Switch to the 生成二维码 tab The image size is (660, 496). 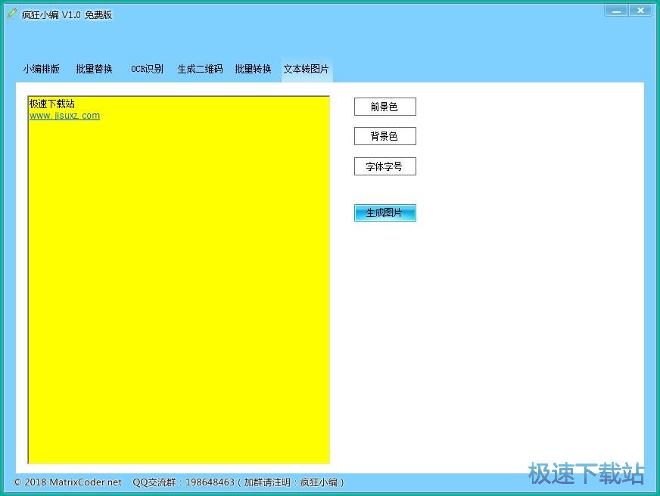199,69
